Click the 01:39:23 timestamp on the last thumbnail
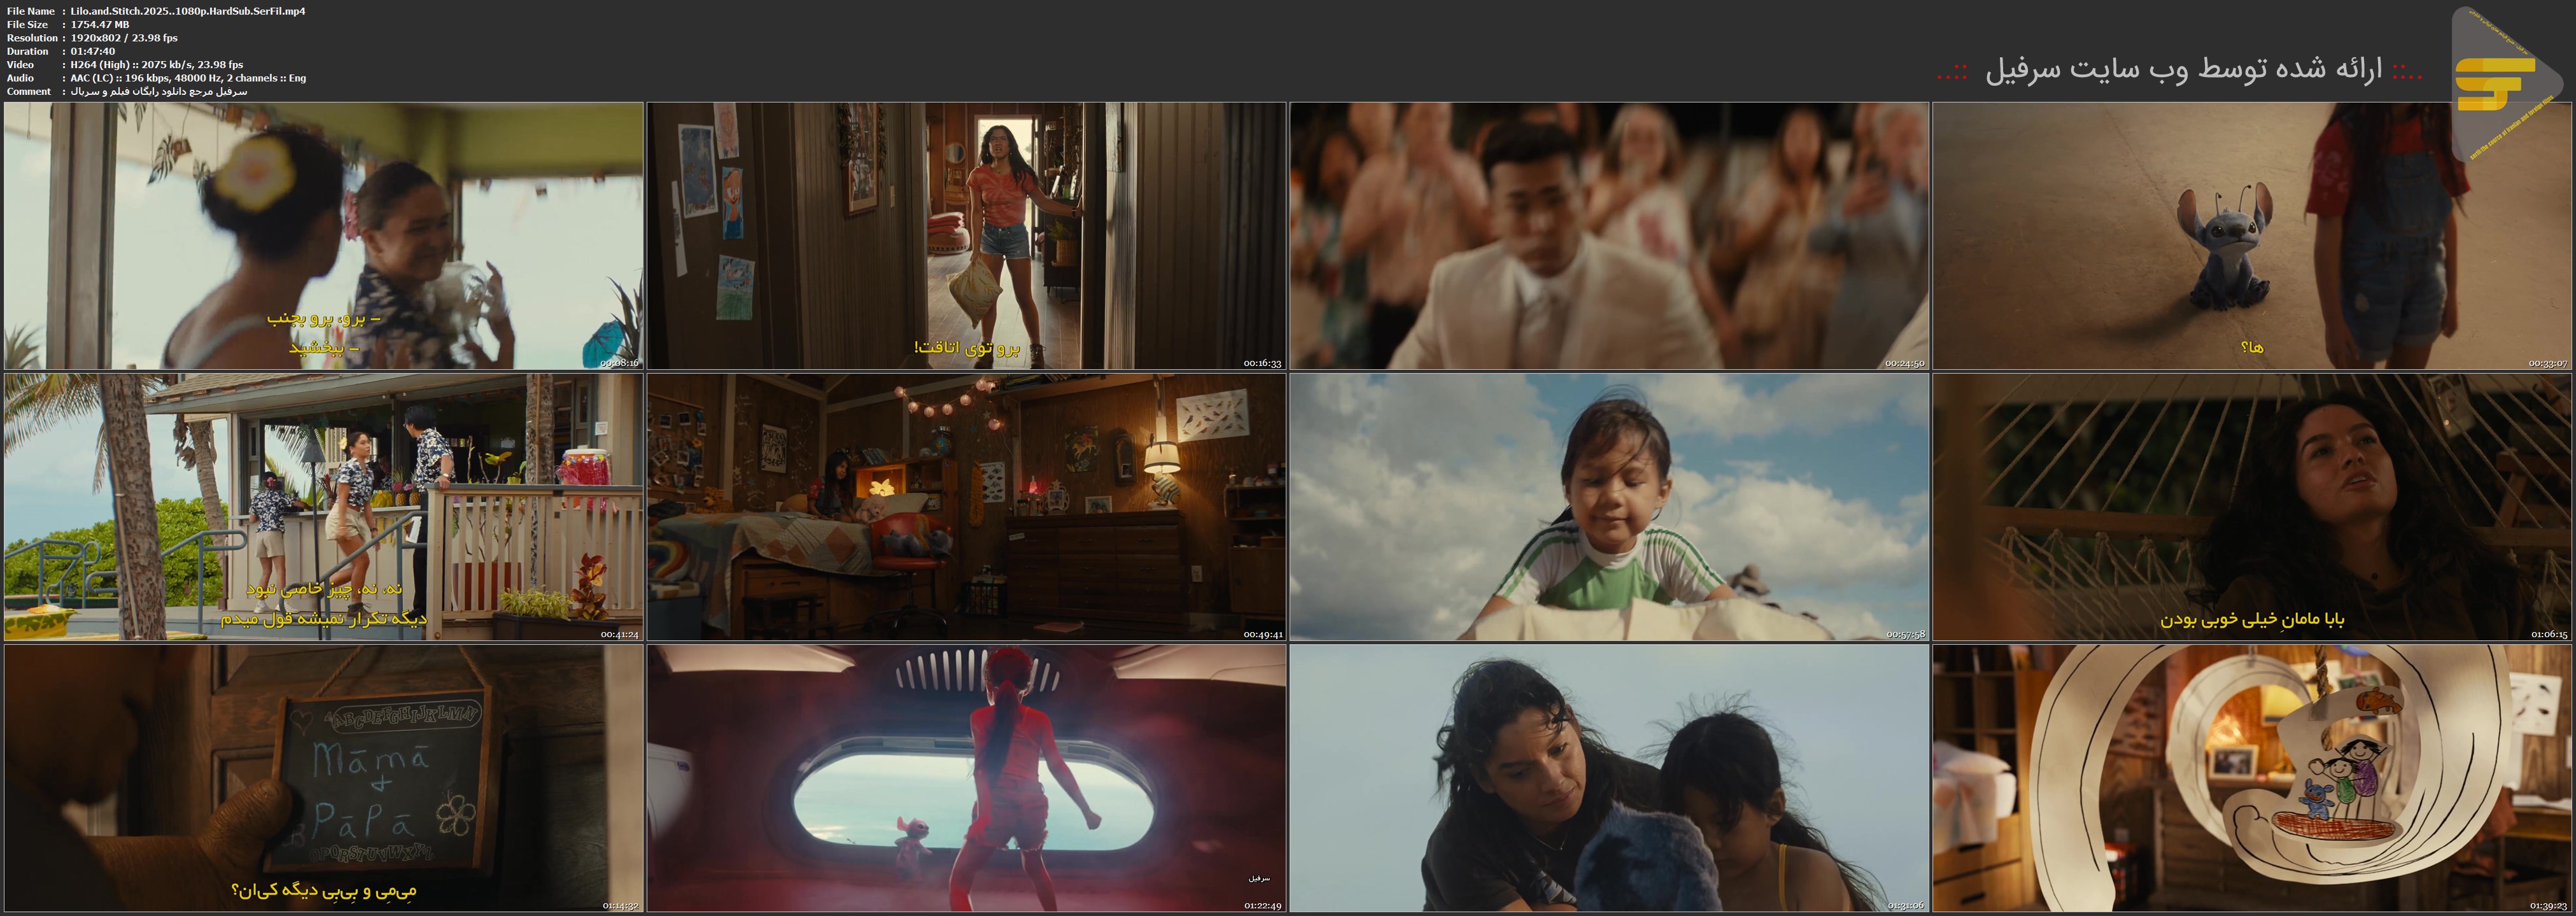This screenshot has height=916, width=2576. (x=2548, y=905)
